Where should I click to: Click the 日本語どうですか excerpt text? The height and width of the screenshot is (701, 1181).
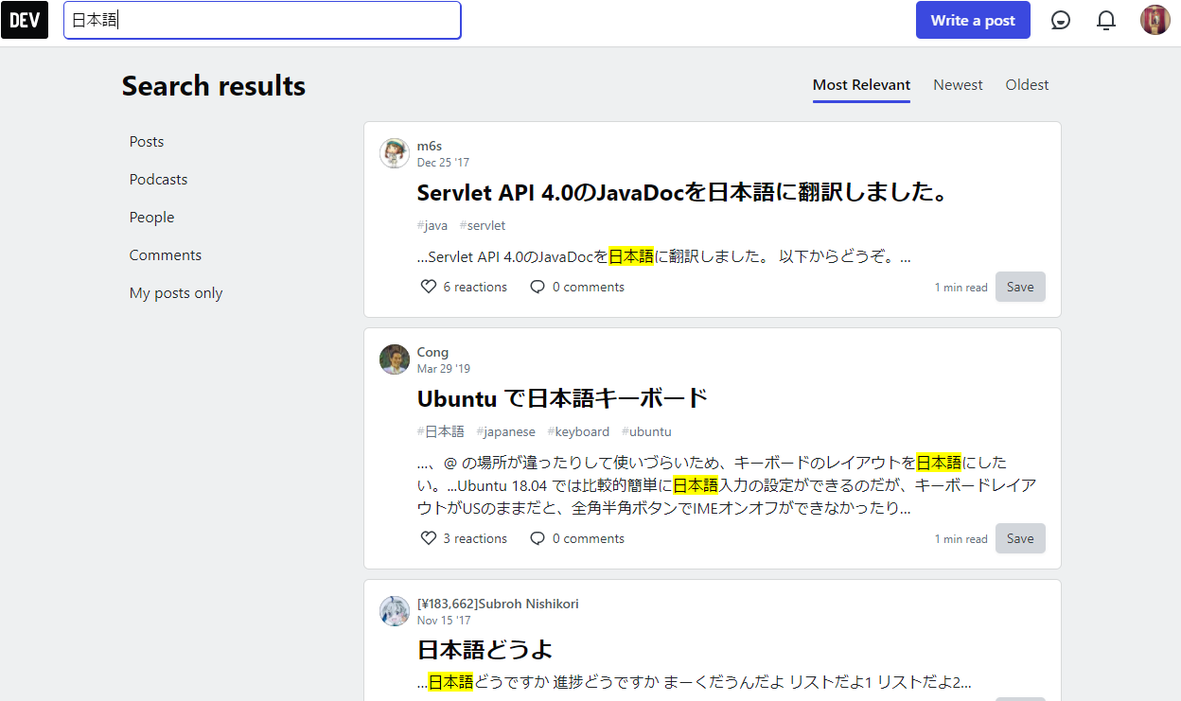click(695, 682)
